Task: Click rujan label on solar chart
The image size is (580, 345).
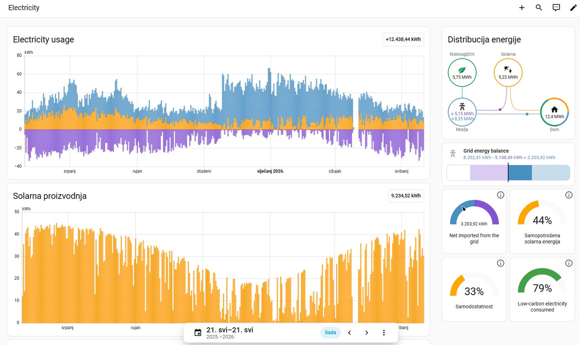Action: click(135, 327)
